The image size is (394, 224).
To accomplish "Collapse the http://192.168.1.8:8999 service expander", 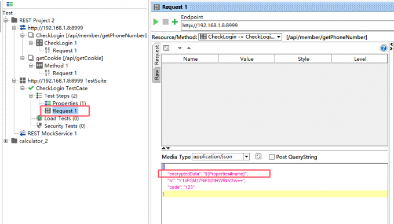I will (x=14, y=28).
